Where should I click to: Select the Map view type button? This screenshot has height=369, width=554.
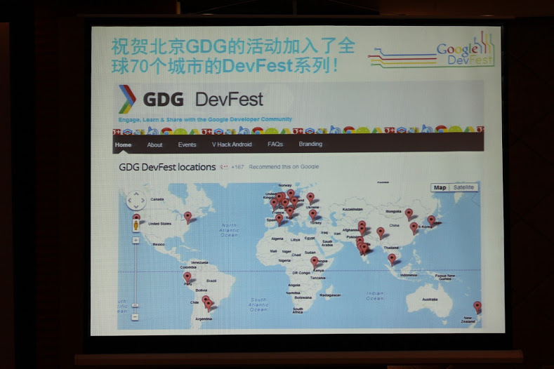click(440, 188)
